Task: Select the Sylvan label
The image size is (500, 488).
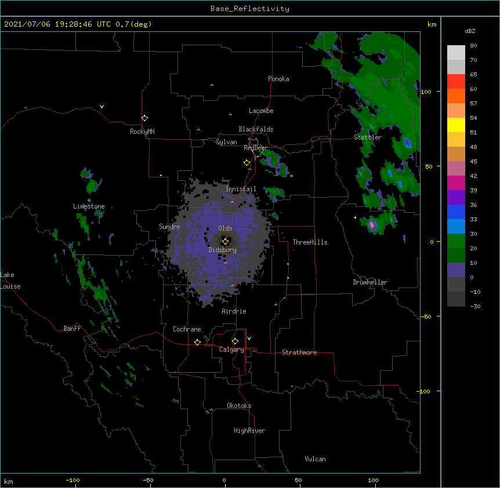Action: (x=226, y=142)
